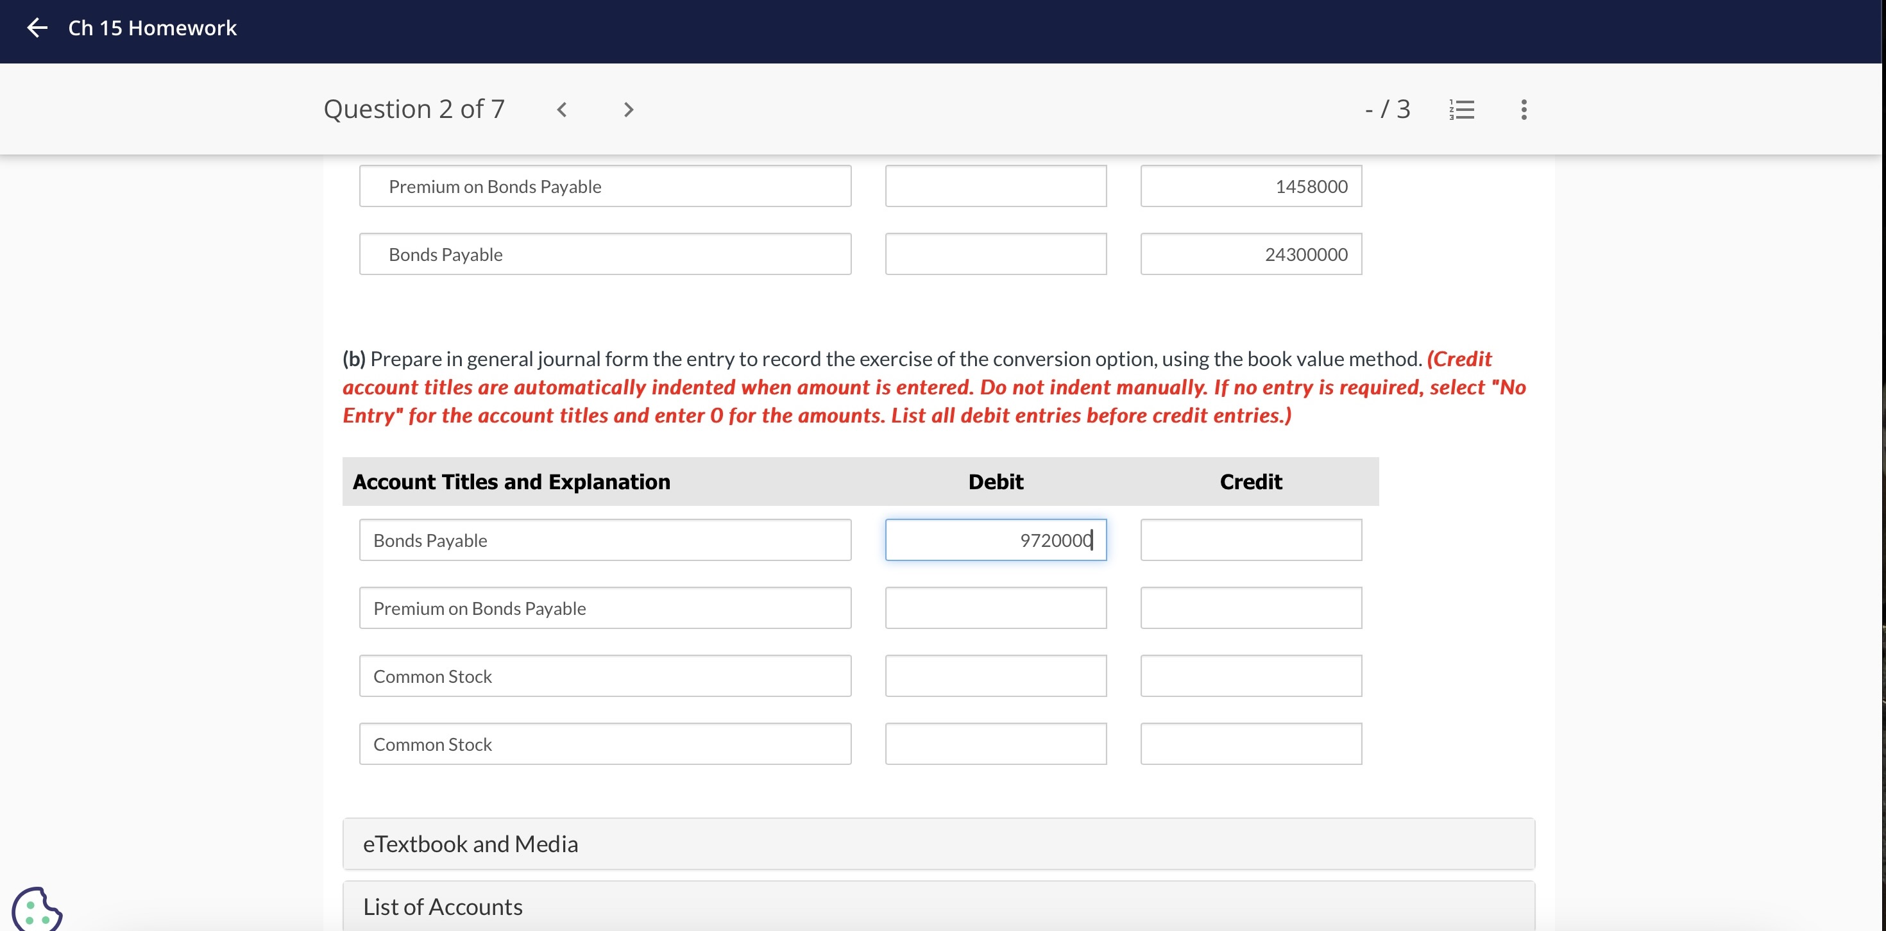This screenshot has width=1886, height=931.
Task: Expand the eTextbook and Media section
Action: point(938,844)
